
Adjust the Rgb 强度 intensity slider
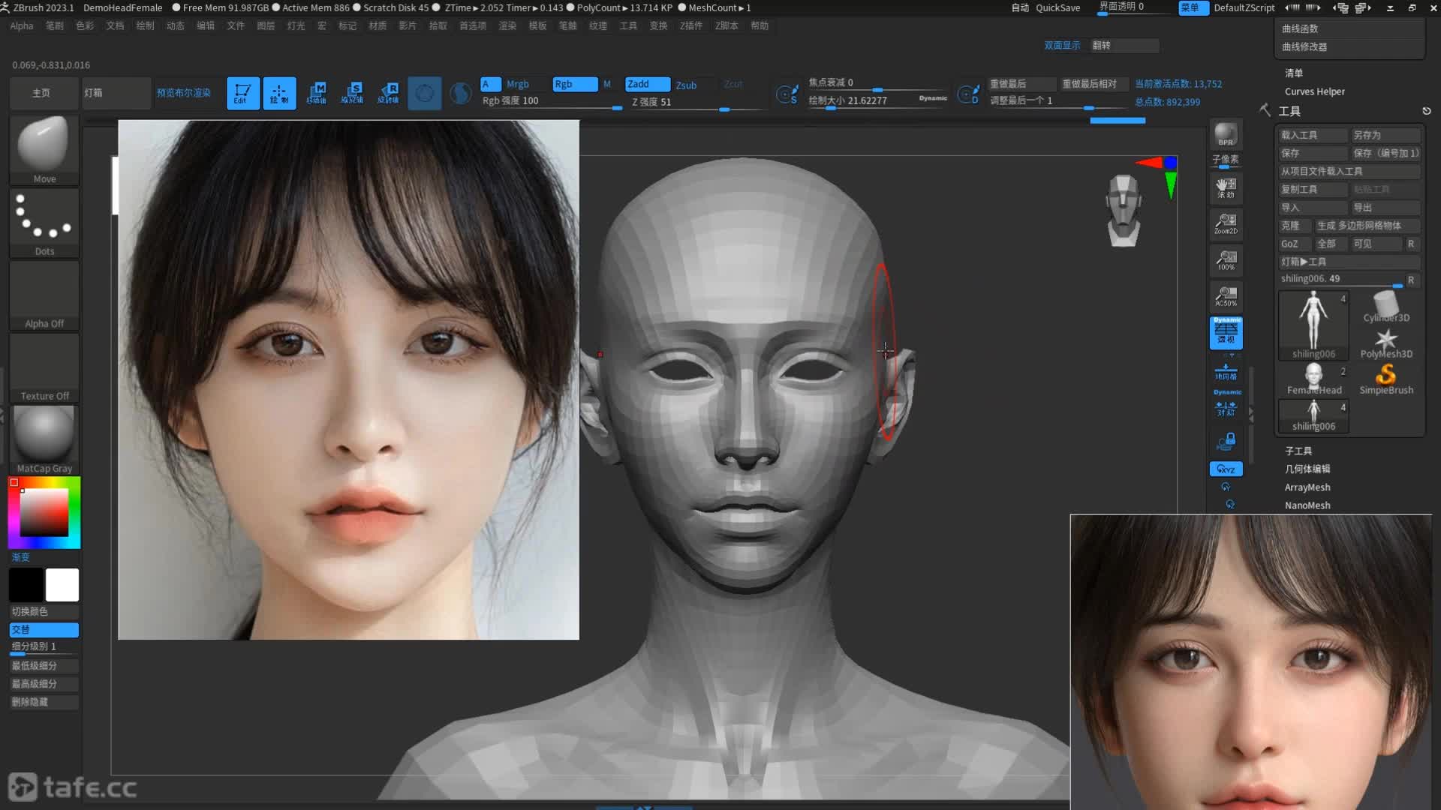click(552, 101)
